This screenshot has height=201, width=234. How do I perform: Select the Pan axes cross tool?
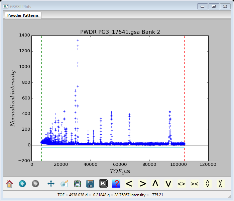pyautogui.click(x=51, y=184)
